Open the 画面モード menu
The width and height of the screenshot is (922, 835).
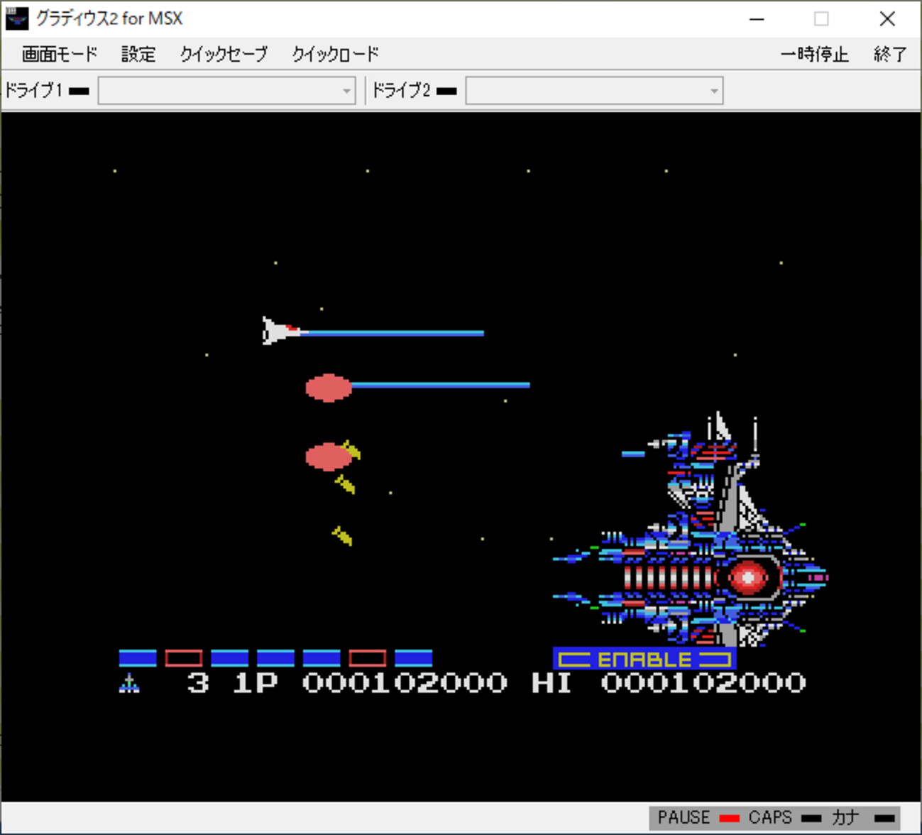point(59,54)
